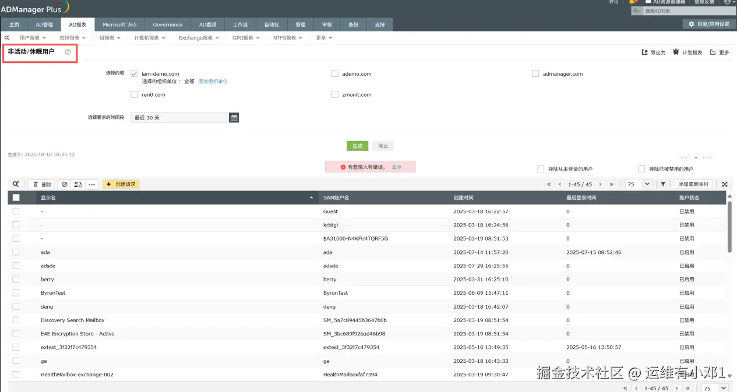Image resolution: width=737 pixels, height=392 pixels.
Task: Switch to AD管理 tab
Action: tap(44, 24)
